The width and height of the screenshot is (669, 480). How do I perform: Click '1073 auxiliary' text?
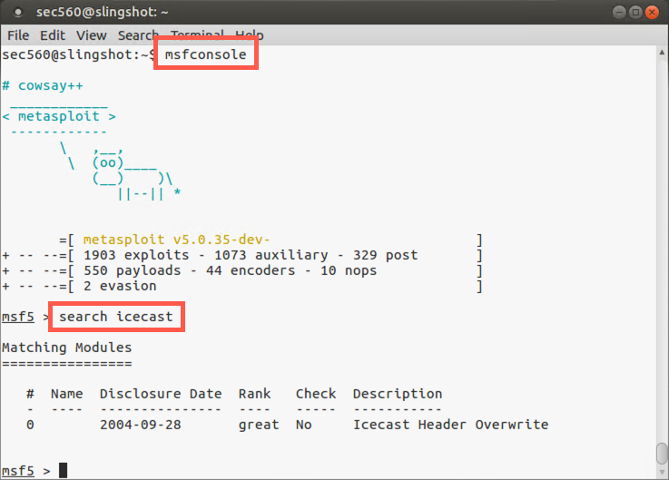coord(271,255)
